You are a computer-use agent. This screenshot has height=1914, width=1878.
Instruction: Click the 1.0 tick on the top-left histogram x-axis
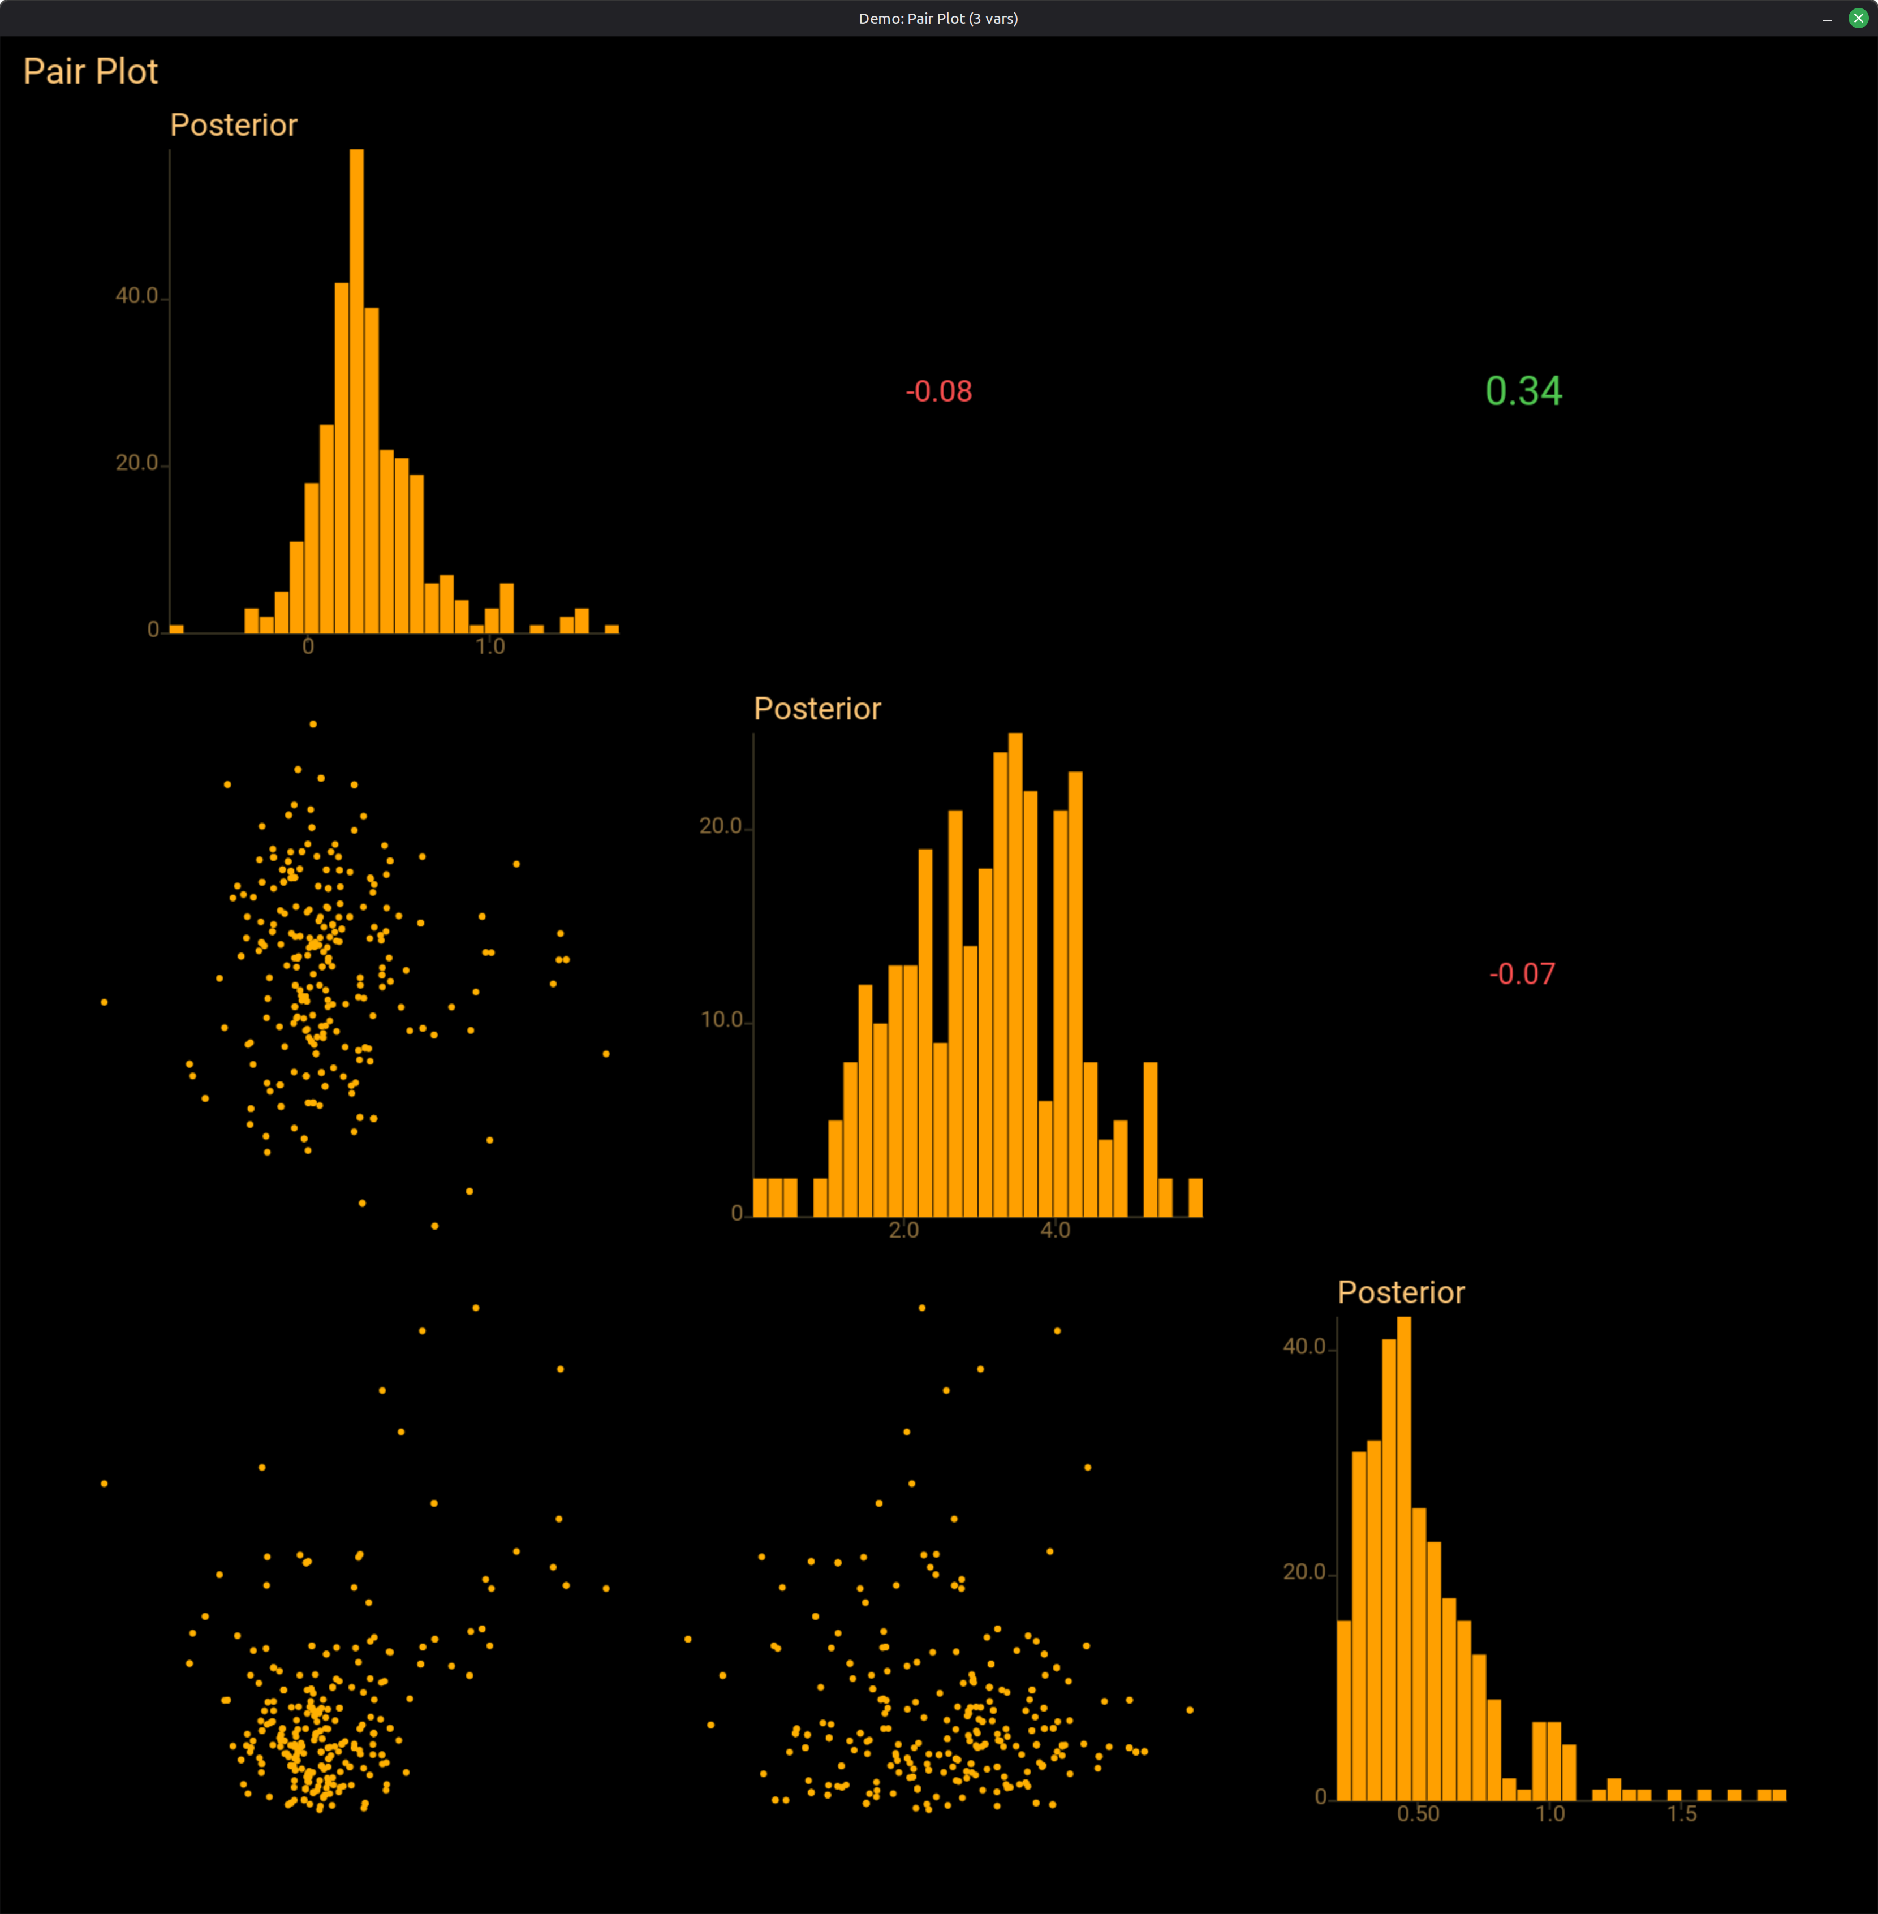(489, 647)
